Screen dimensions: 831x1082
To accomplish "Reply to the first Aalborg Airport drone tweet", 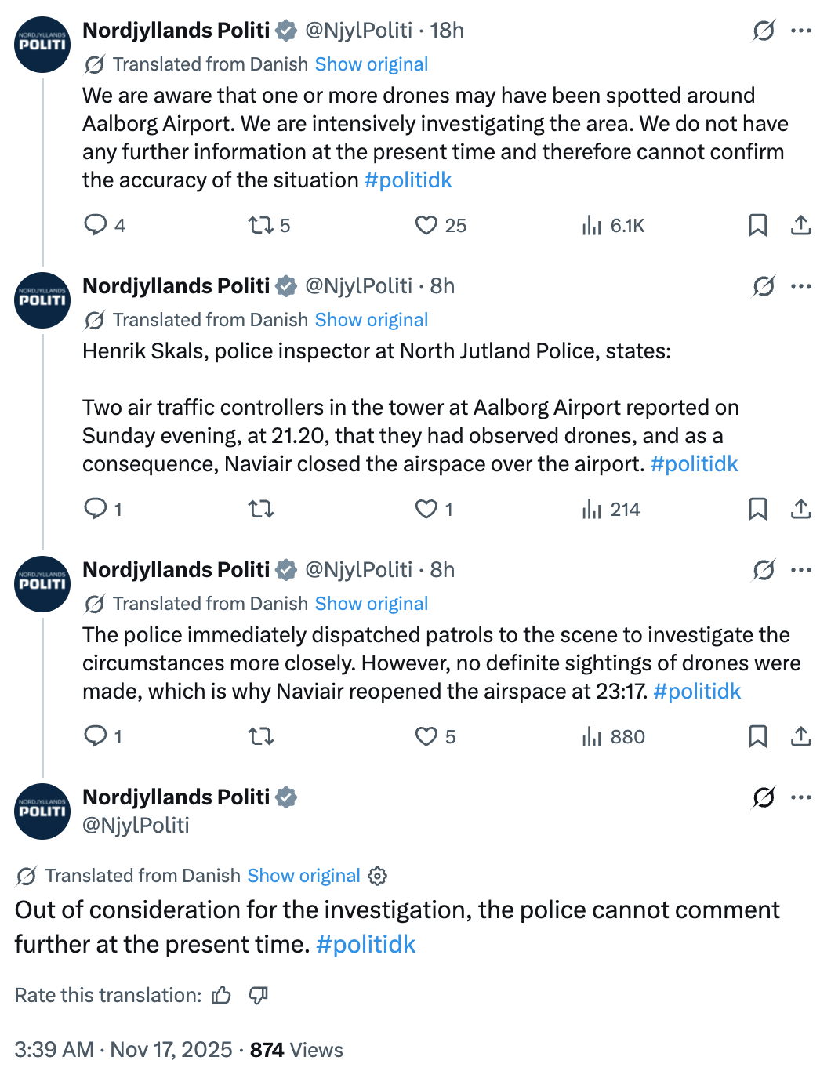I will click(x=96, y=226).
